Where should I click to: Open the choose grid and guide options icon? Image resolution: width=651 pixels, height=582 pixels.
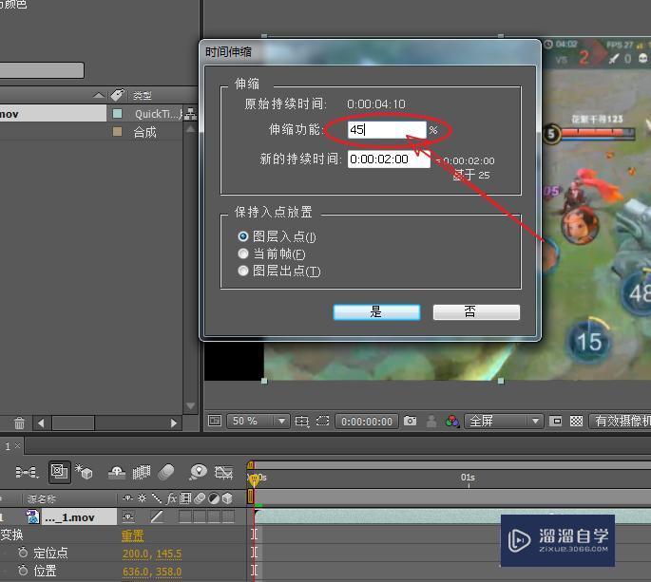302,422
